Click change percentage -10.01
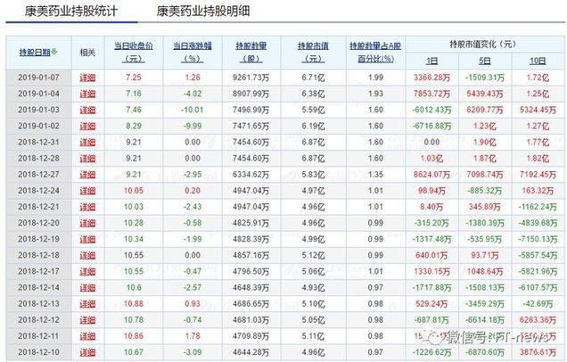Viewport: 567px width, 362px height. click(192, 110)
